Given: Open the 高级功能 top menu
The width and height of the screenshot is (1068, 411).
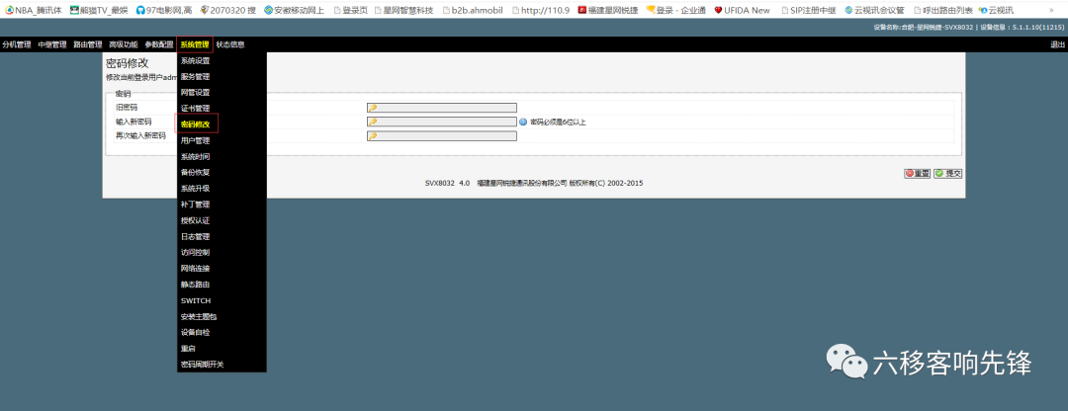Looking at the screenshot, I should 124,44.
